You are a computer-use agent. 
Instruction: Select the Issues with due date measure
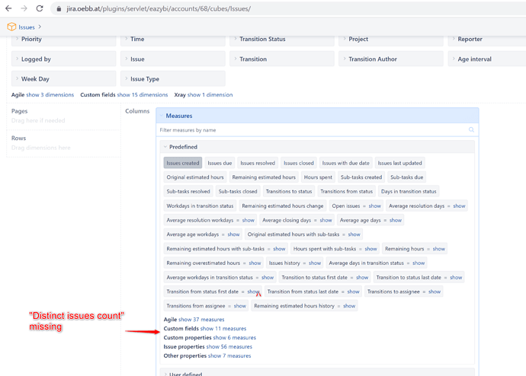(345, 163)
